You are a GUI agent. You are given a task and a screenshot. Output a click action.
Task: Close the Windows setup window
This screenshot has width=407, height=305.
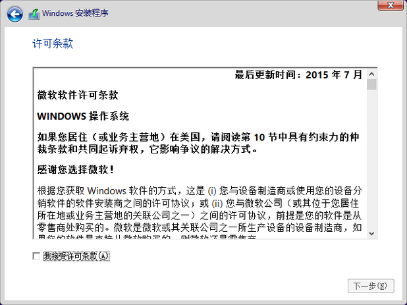pyautogui.click(x=390, y=5)
